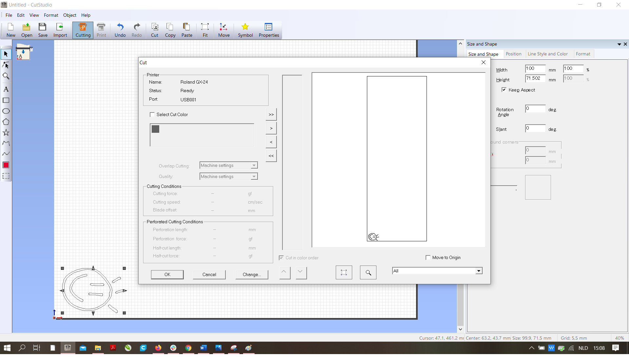
Task: Open the Properties toolbar icon
Action: (x=269, y=30)
